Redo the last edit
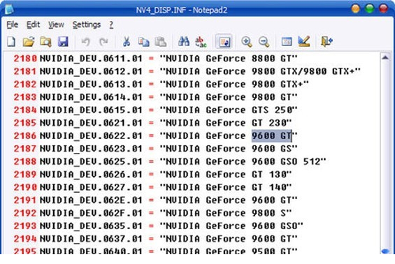The width and height of the screenshot is (395, 264). point(103,41)
